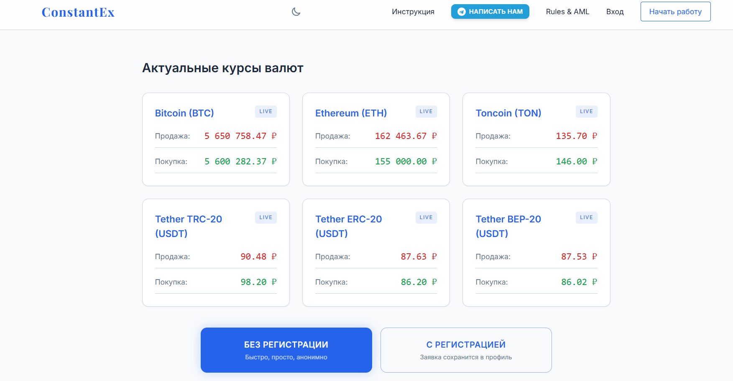Select the Tether TRC-20 (USDT) title
Screen dimensions: 733x381
pos(189,226)
